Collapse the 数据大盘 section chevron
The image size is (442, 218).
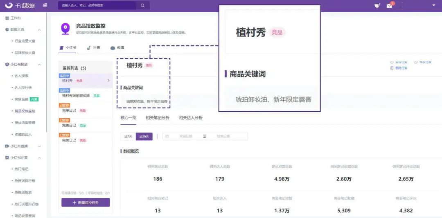tap(39, 30)
